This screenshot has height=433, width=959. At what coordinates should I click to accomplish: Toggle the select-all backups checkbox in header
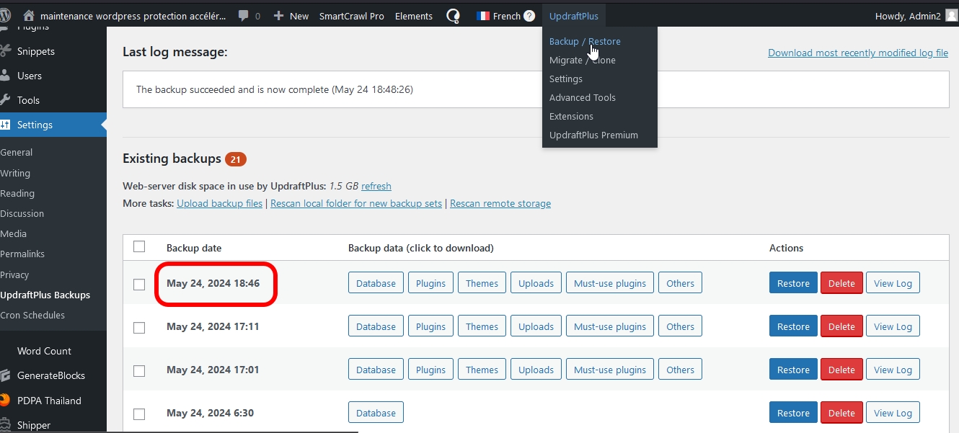coord(139,246)
